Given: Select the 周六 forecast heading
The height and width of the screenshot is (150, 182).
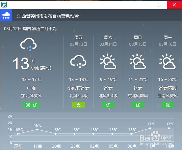Looking at the screenshot, I should [108, 38].
